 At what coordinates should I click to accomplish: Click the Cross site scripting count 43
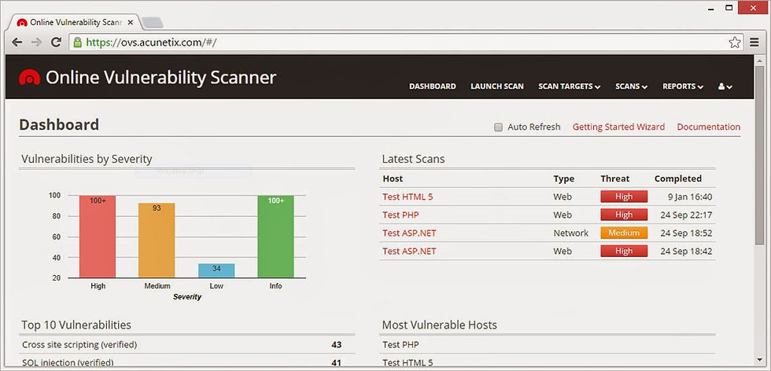(x=337, y=345)
